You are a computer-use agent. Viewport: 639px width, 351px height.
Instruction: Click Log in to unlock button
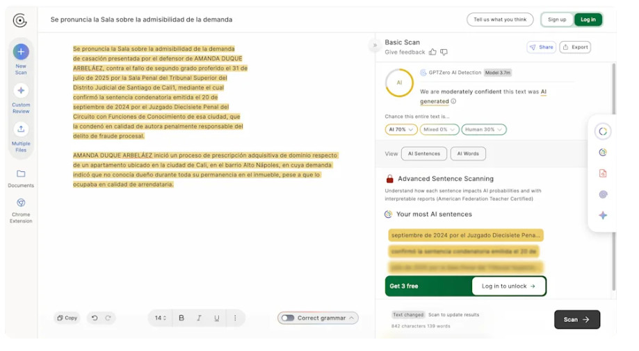click(508, 286)
